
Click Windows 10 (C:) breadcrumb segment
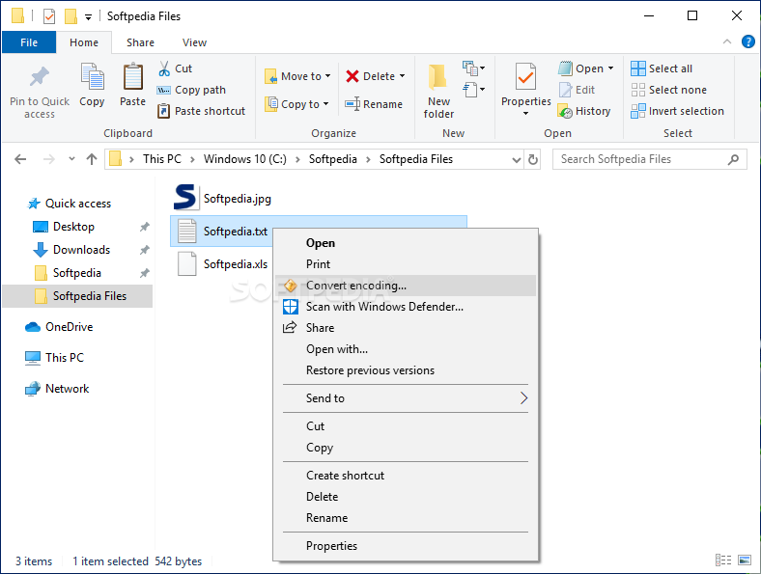click(245, 159)
